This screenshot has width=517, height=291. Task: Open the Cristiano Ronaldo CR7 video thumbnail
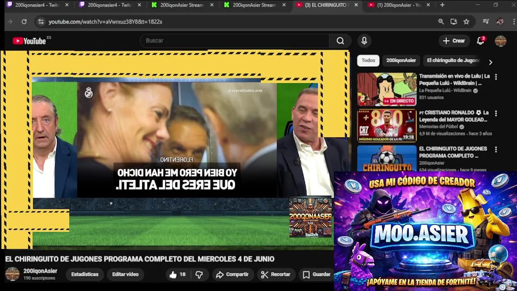coord(387,126)
